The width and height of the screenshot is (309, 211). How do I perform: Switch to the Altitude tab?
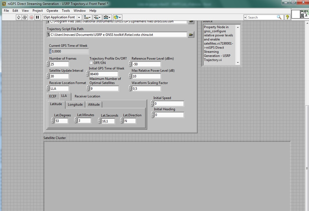pyautogui.click(x=94, y=105)
